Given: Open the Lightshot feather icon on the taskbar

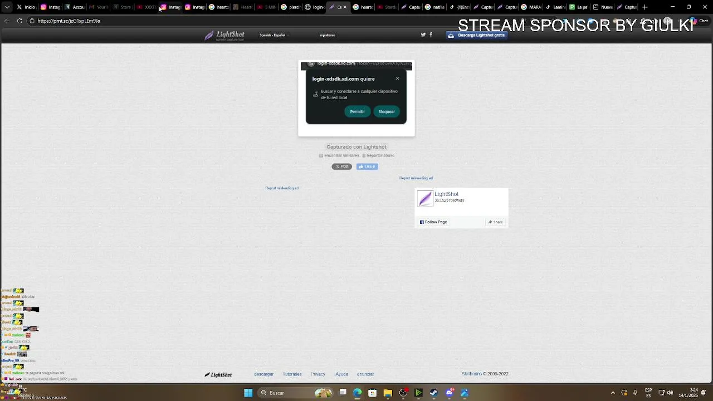Looking at the screenshot, I should click(464, 393).
